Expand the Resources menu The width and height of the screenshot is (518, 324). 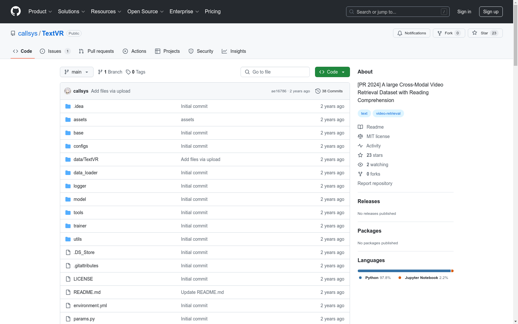[x=106, y=11]
